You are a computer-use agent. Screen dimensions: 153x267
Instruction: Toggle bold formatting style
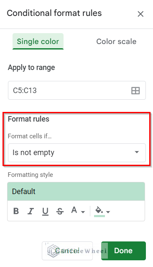pyautogui.click(x=16, y=211)
